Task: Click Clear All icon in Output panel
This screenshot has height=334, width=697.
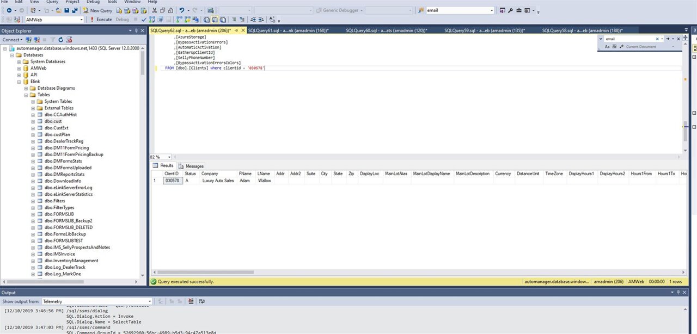Action: tap(191, 301)
